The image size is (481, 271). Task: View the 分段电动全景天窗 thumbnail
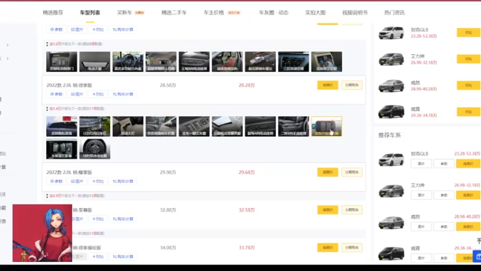227,126
